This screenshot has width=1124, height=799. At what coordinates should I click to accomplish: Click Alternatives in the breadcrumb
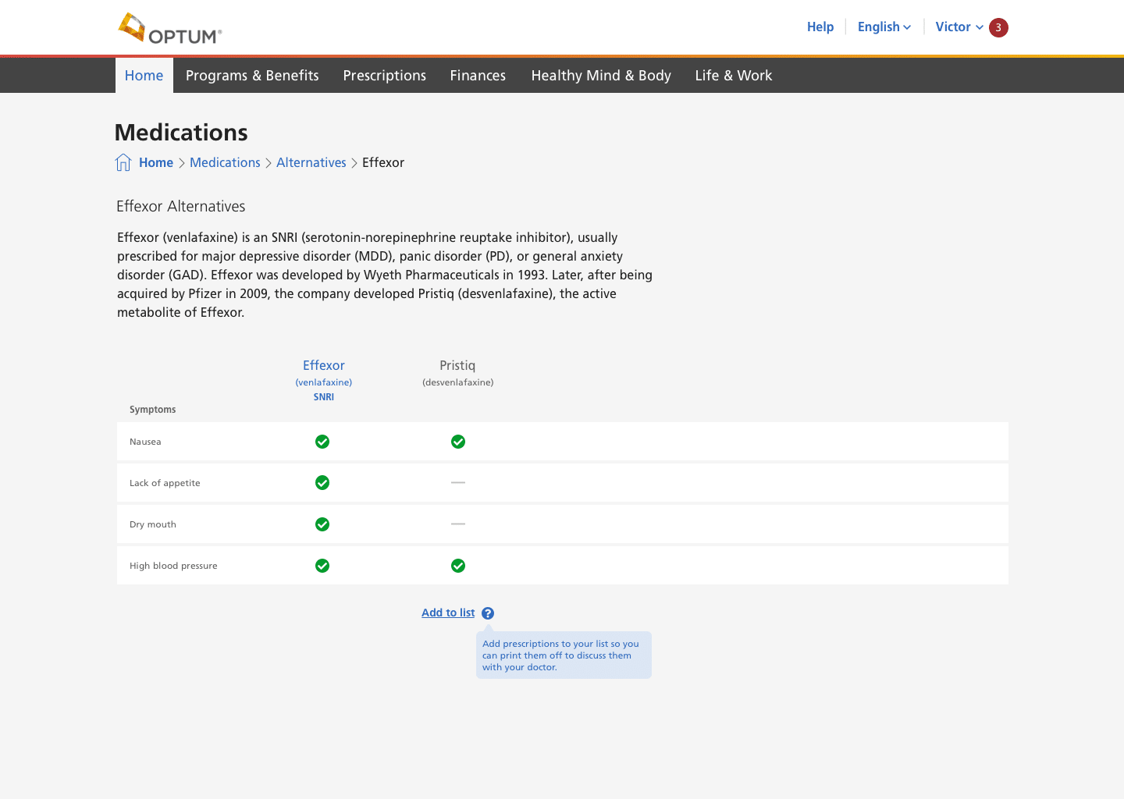click(311, 162)
